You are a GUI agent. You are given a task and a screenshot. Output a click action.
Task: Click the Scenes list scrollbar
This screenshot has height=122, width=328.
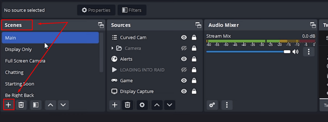click(x=102, y=52)
